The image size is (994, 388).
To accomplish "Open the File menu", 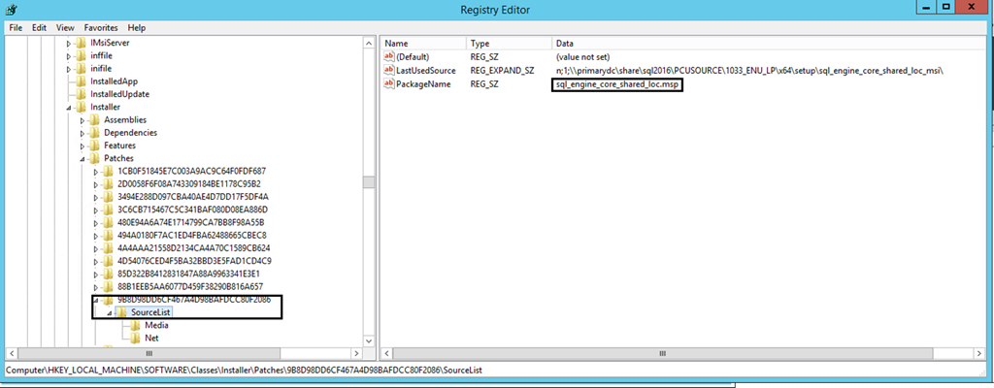I will pos(16,28).
